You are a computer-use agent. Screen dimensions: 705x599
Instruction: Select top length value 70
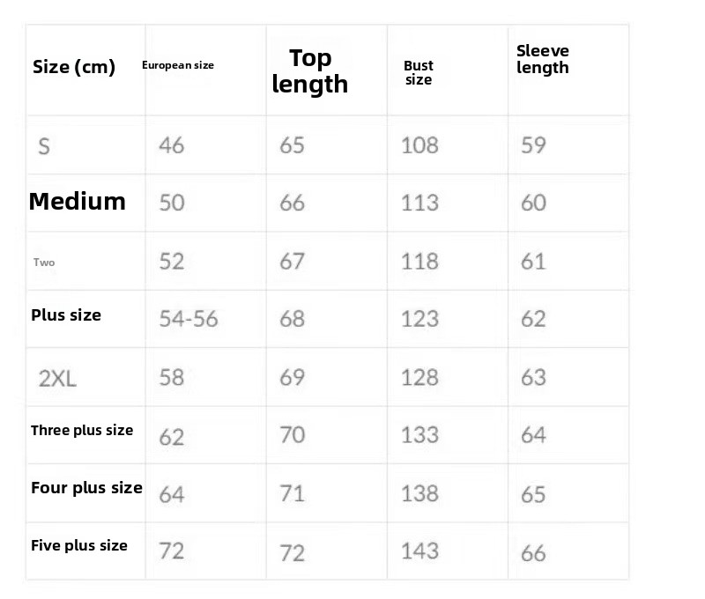pyautogui.click(x=293, y=434)
